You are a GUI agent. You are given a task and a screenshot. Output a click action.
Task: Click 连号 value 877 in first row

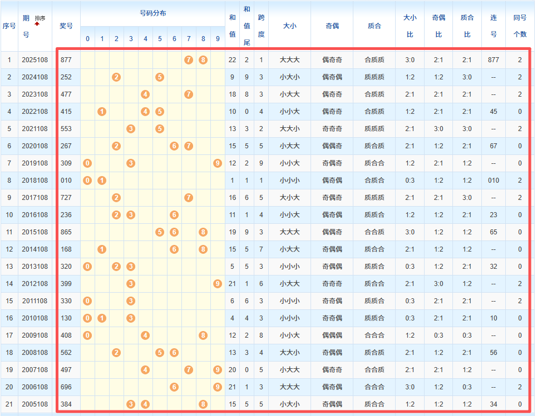[x=493, y=59]
